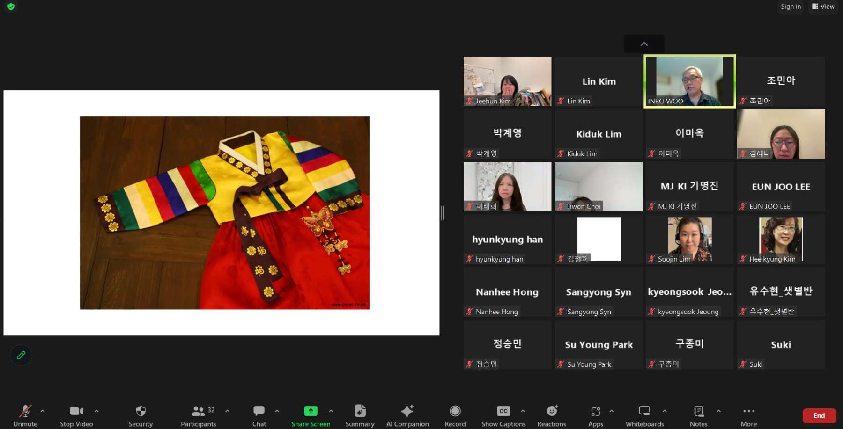The height and width of the screenshot is (429, 843).
Task: Open the Security shield options
Action: 140,415
